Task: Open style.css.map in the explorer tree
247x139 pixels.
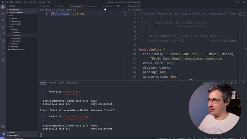Action: pos(22,21)
